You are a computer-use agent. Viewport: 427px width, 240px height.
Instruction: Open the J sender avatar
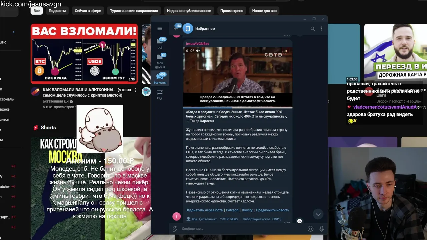tap(176, 217)
